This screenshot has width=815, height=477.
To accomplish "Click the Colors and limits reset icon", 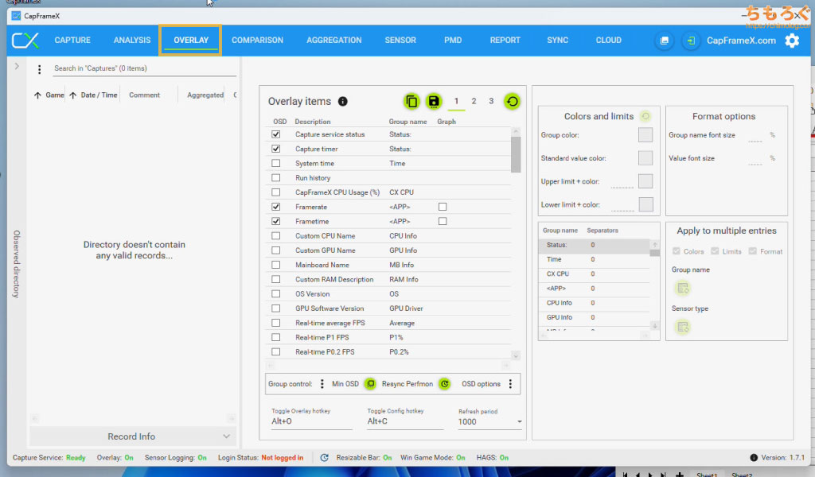I will (645, 116).
